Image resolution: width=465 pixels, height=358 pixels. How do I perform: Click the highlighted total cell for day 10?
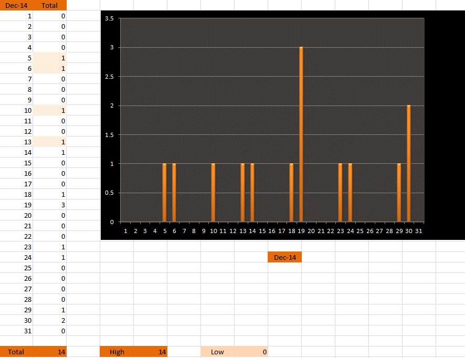(49, 110)
